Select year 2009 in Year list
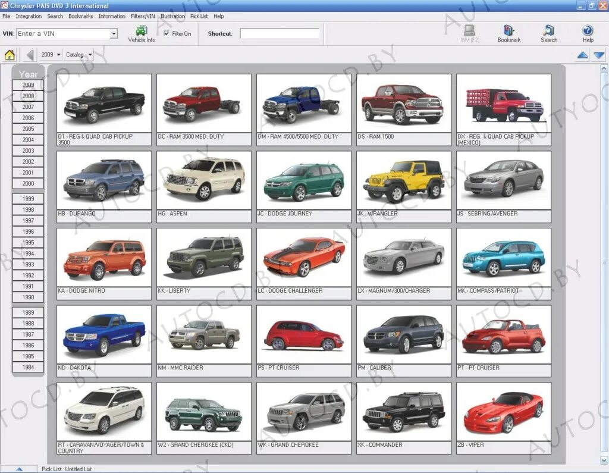Image resolution: width=609 pixels, height=473 pixels. click(28, 85)
